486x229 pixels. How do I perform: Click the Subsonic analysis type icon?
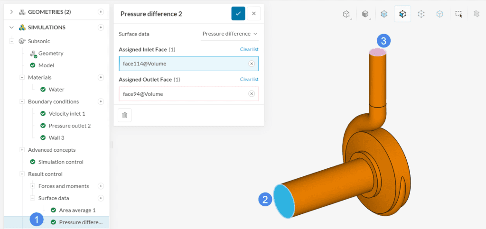pyautogui.click(x=22, y=41)
